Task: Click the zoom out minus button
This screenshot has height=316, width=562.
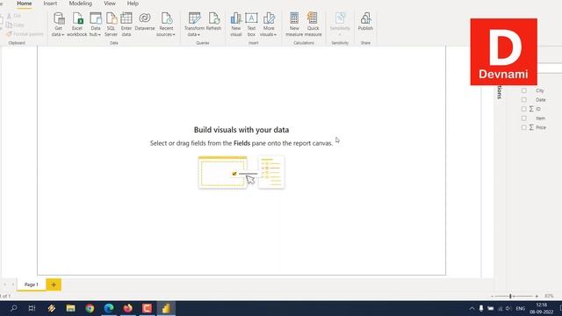Action: (x=492, y=297)
